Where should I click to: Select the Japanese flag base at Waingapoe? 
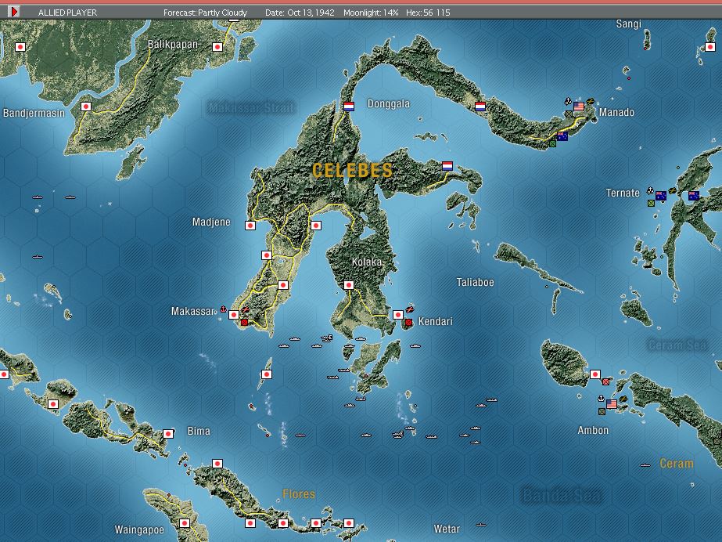coord(184,523)
